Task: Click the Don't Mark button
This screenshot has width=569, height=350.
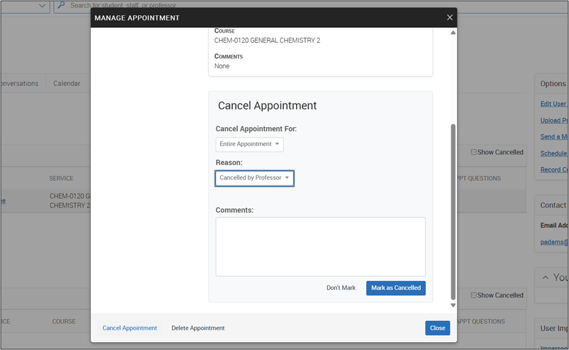Action: (x=341, y=288)
